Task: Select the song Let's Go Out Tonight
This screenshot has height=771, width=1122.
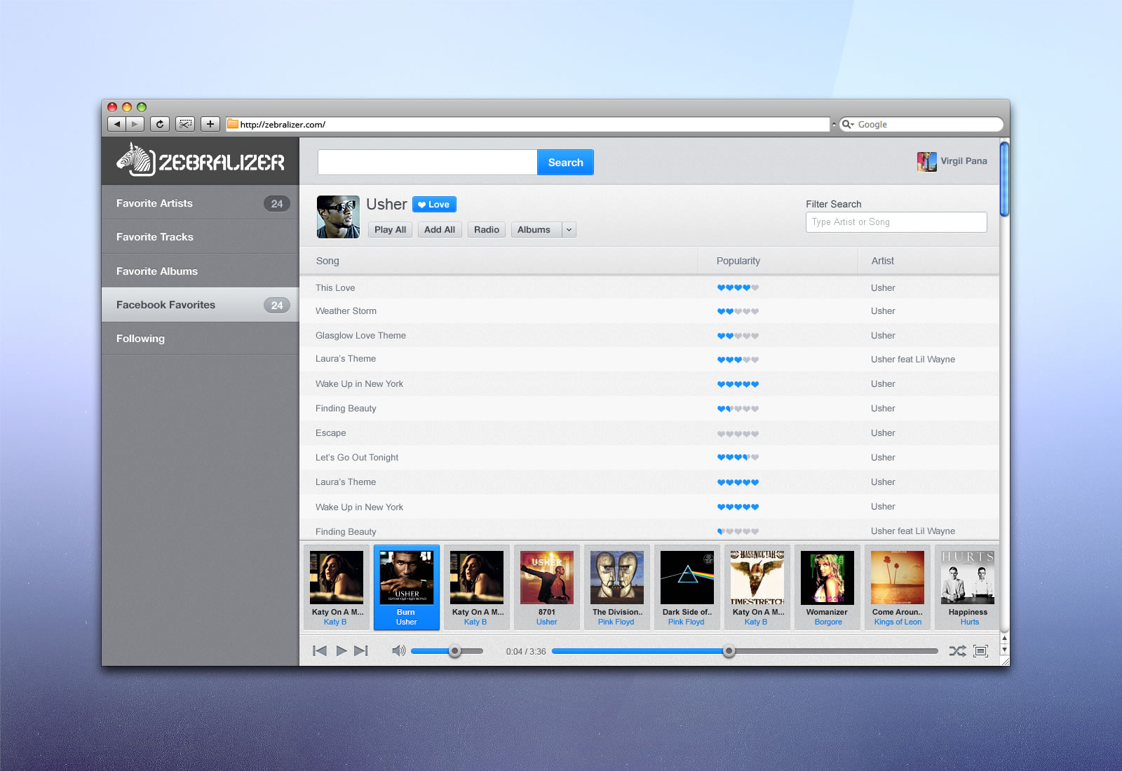Action: click(x=357, y=458)
